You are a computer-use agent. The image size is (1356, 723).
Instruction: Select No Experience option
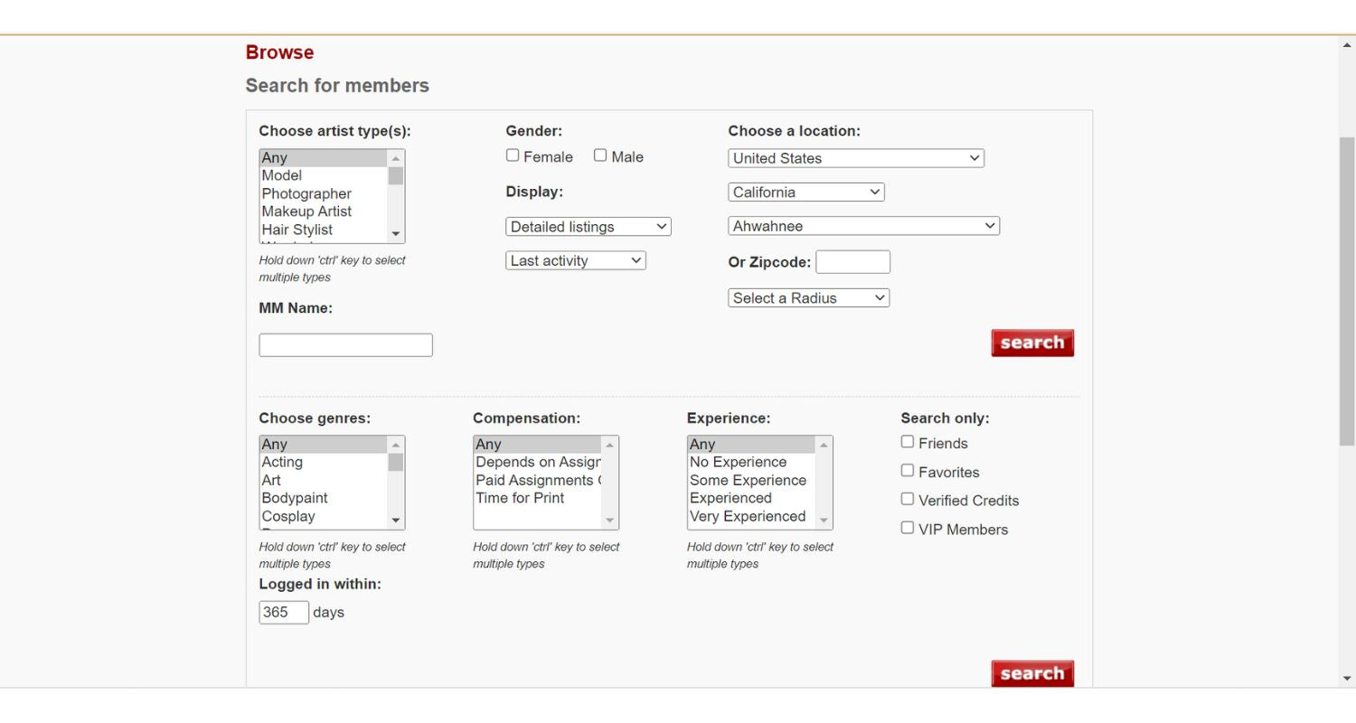point(751,462)
